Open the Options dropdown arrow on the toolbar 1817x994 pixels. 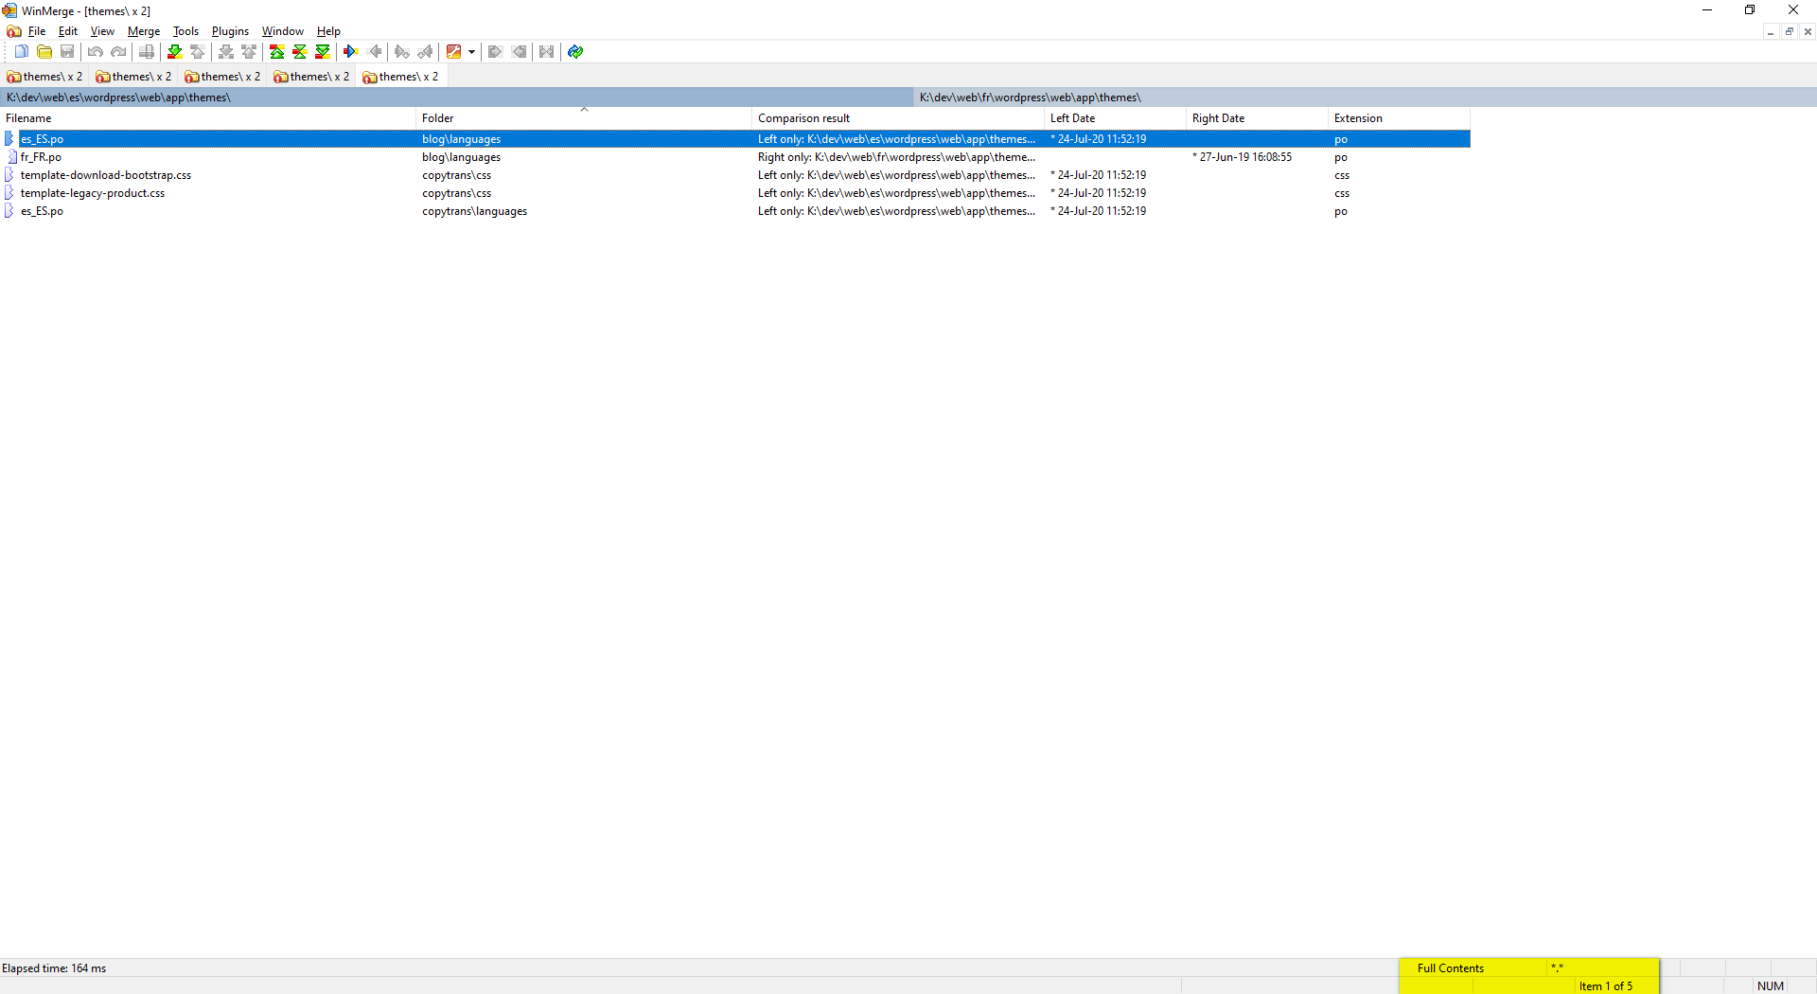pos(470,52)
